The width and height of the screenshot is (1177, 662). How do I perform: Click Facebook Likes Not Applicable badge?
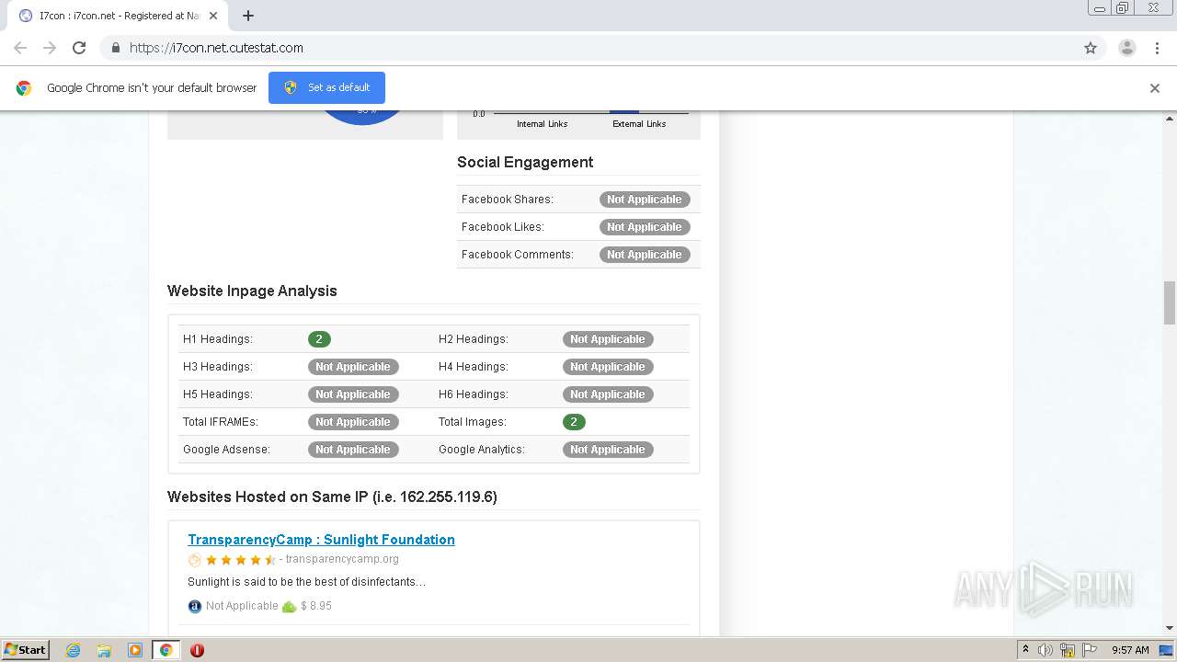click(645, 227)
